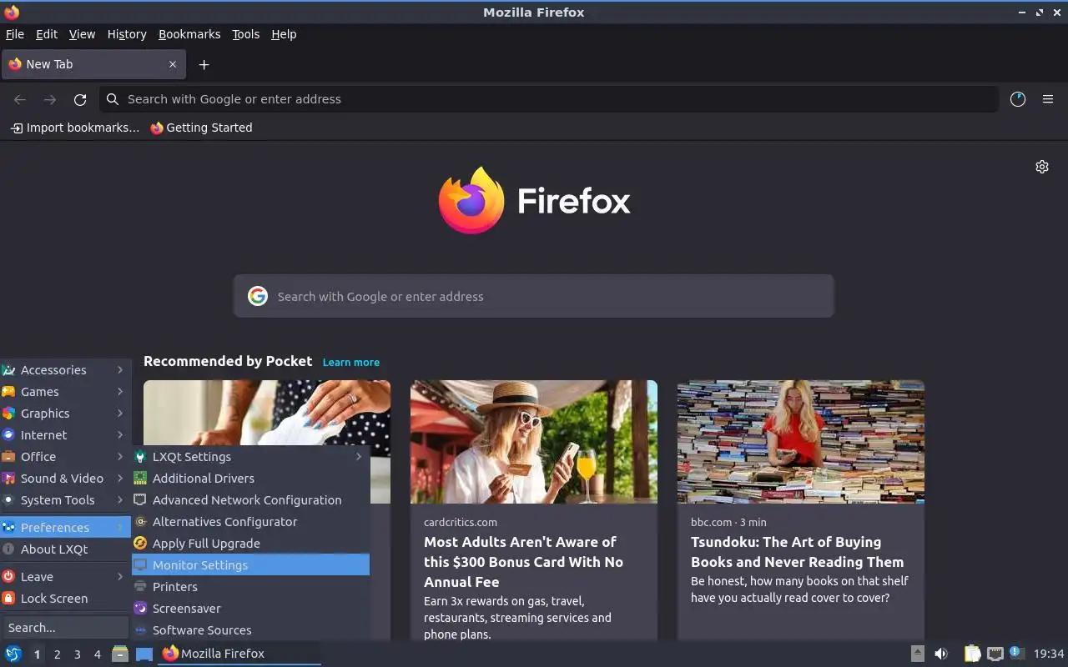Open new tab personalize gear icon
This screenshot has width=1068, height=667.
pyautogui.click(x=1042, y=167)
